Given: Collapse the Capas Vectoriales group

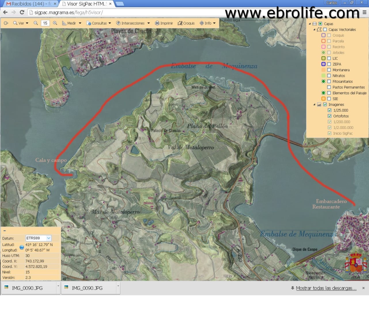Looking at the screenshot, I should pos(314,30).
